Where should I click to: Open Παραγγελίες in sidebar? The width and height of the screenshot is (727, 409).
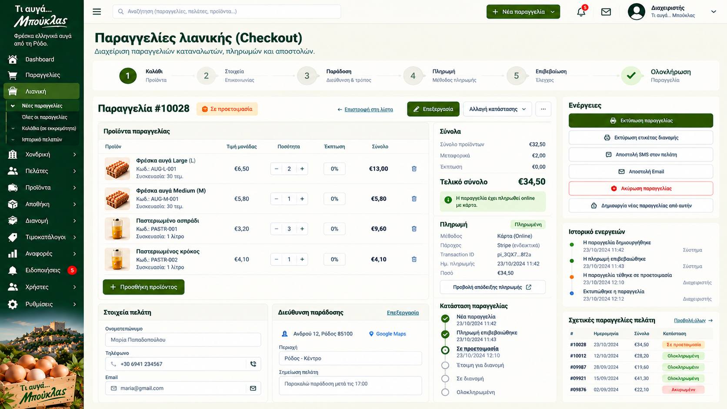[x=42, y=75]
